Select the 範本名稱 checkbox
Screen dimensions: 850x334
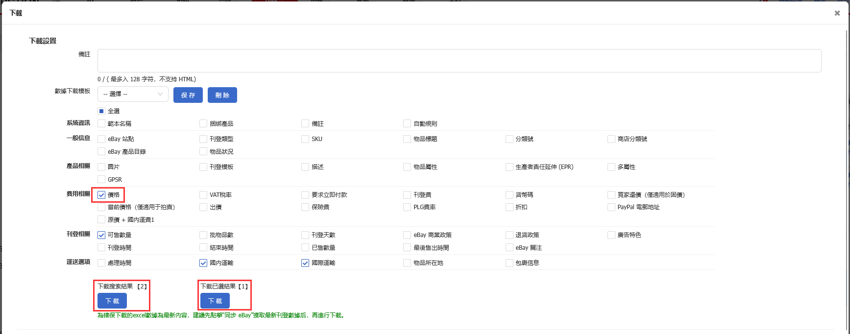pos(101,124)
